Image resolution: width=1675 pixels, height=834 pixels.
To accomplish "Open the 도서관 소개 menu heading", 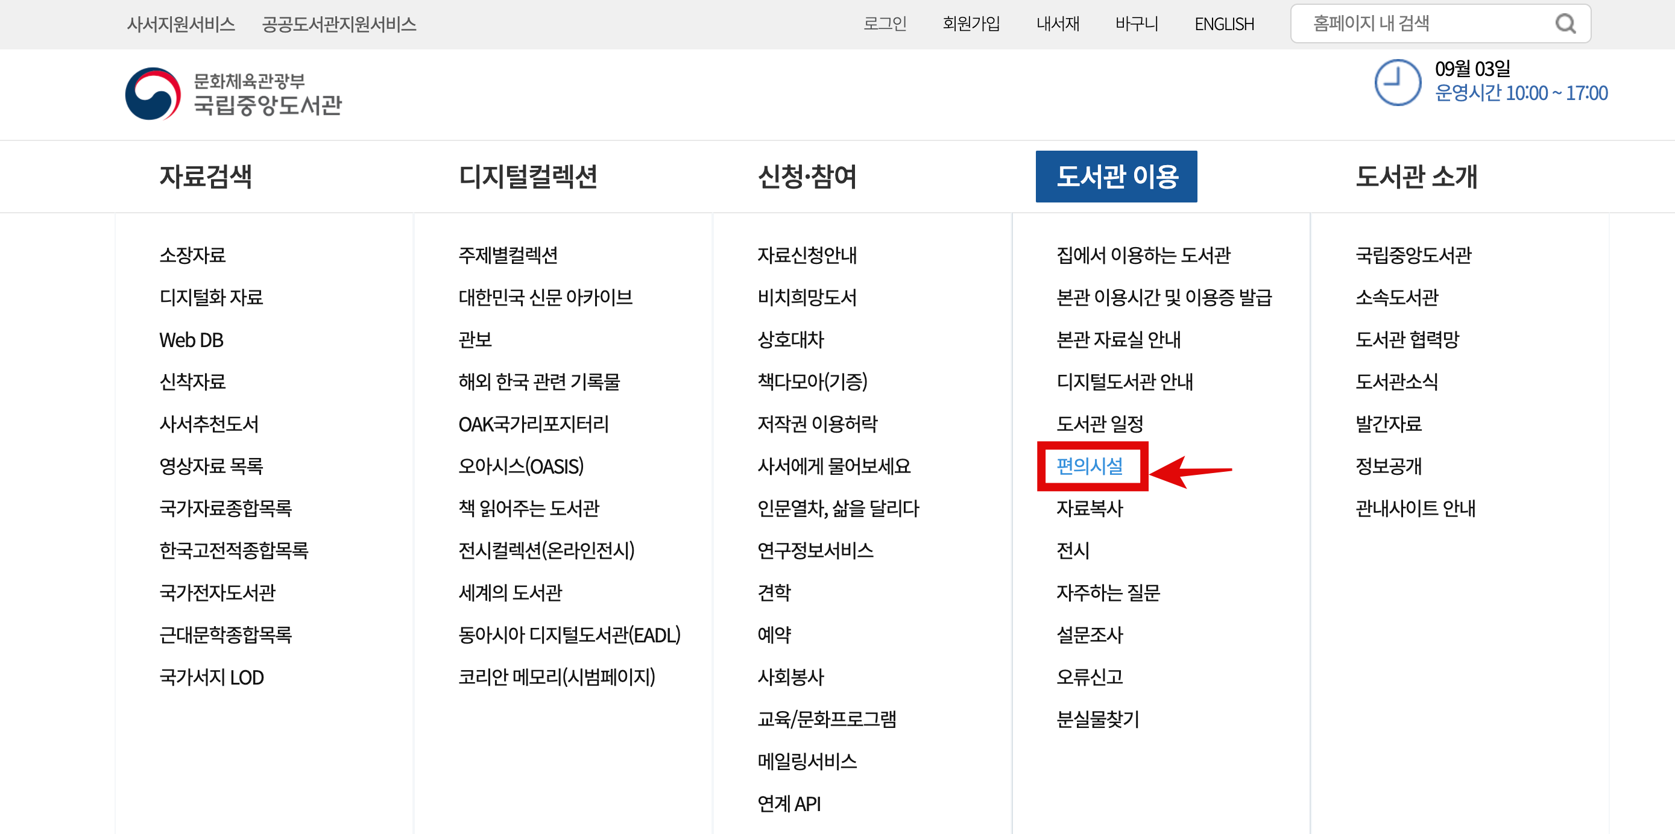I will click(x=1416, y=177).
